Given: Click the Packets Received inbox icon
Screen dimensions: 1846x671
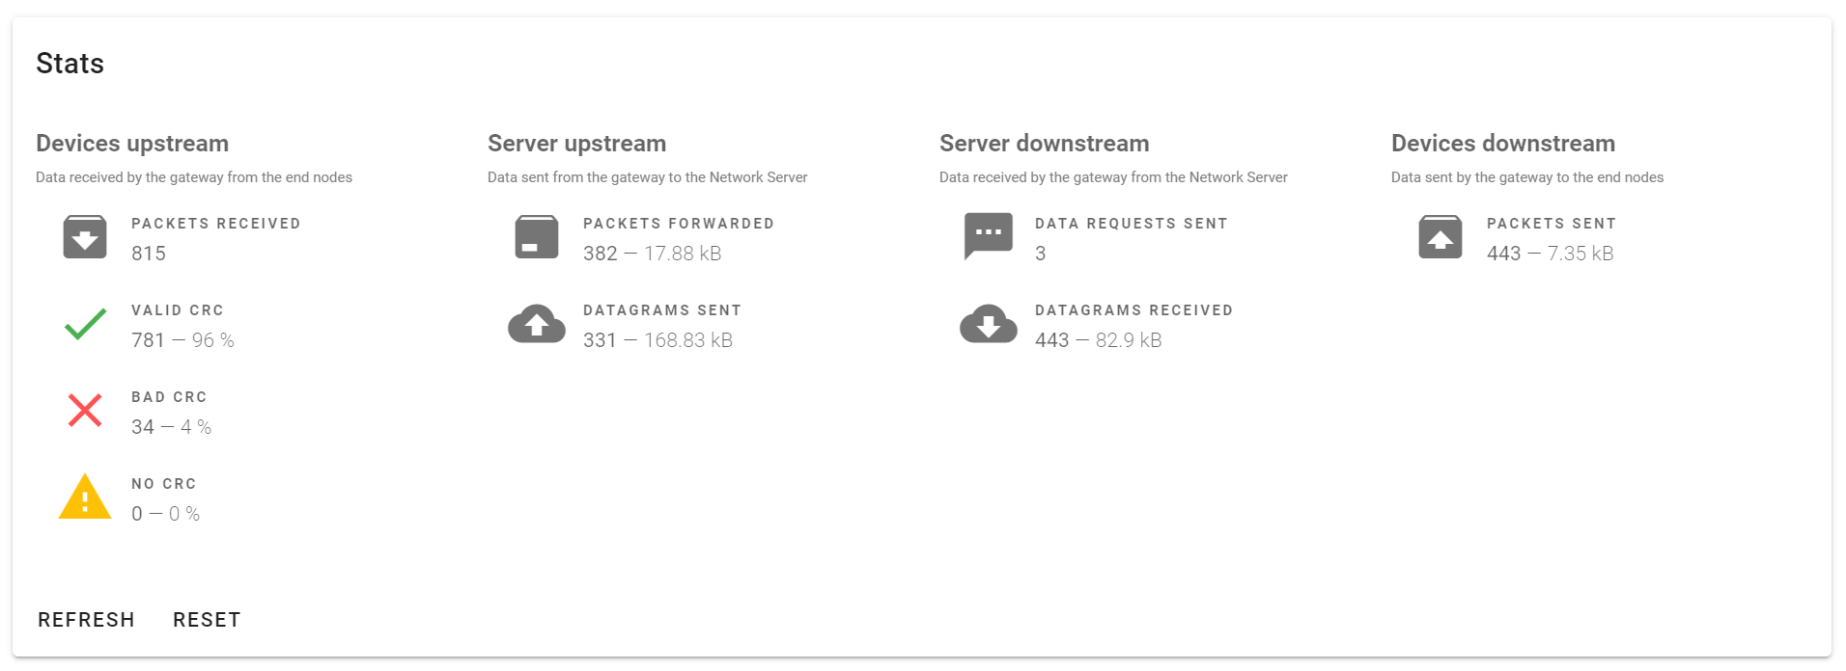Looking at the screenshot, I should pyautogui.click(x=85, y=237).
